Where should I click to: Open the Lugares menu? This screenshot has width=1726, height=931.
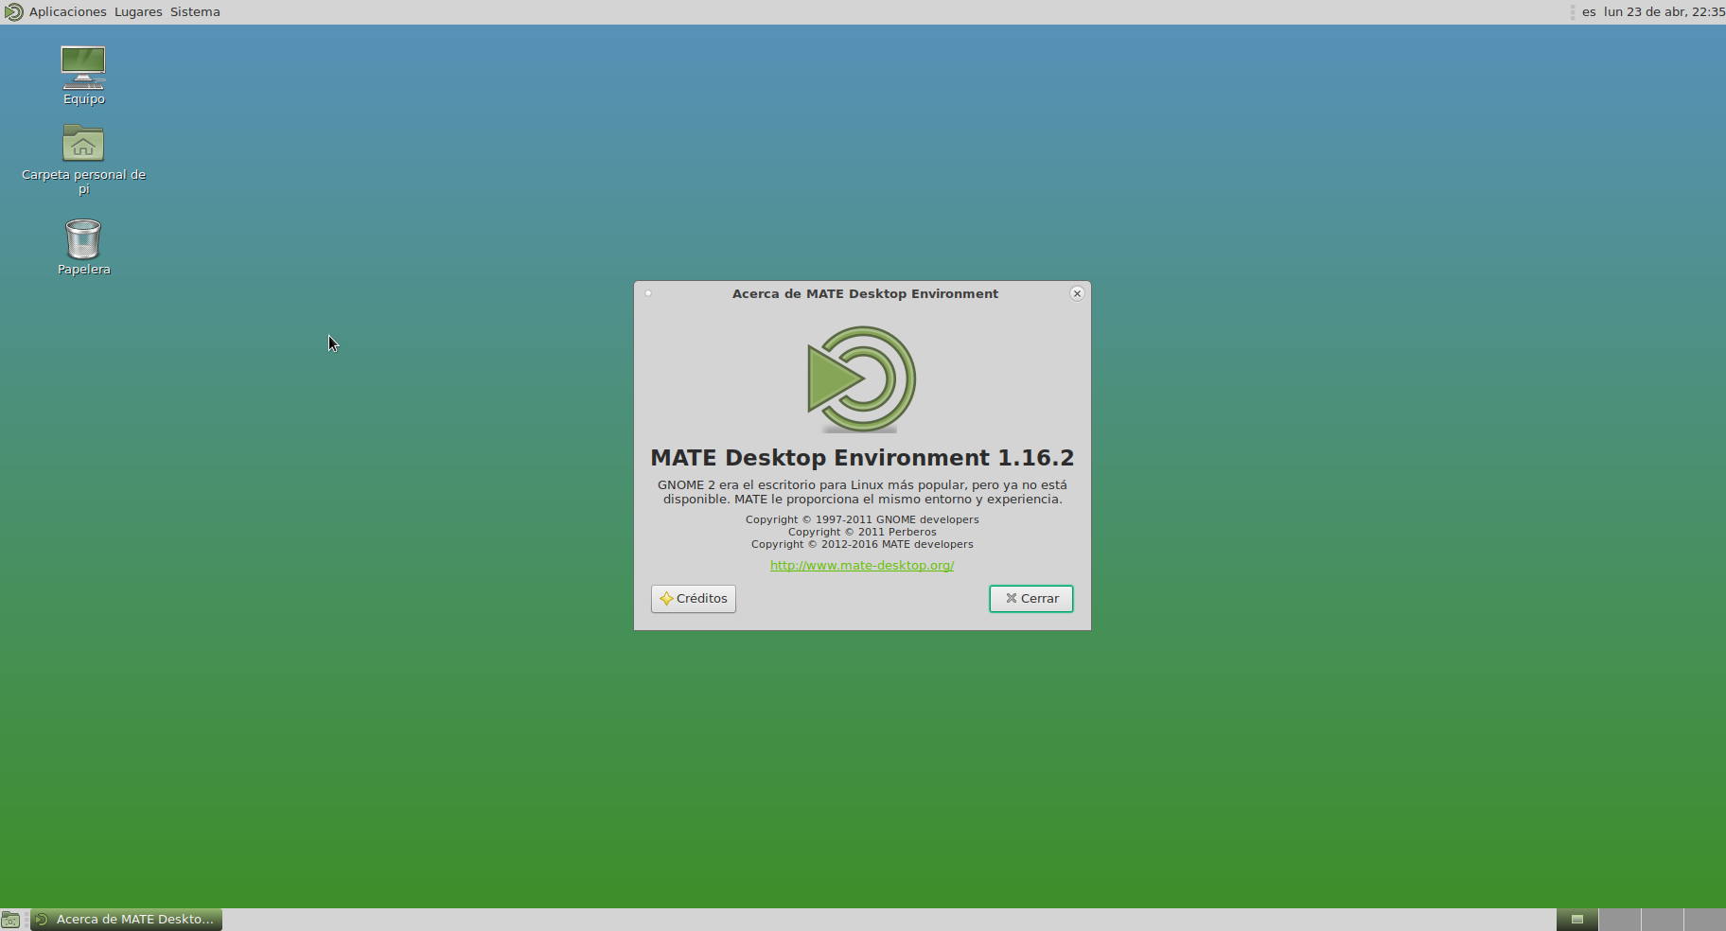[x=138, y=12]
